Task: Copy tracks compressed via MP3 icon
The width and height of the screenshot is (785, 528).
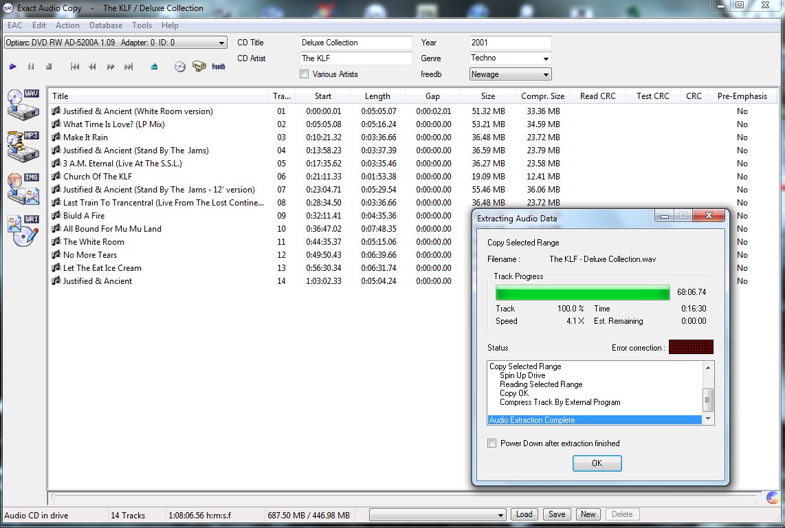Action: tap(23, 146)
